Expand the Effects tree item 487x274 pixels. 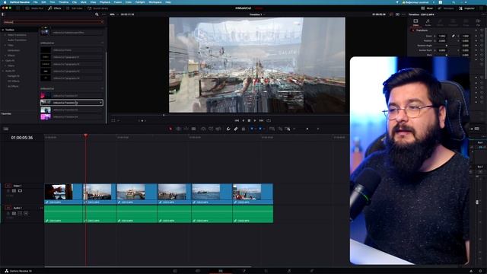5,56
